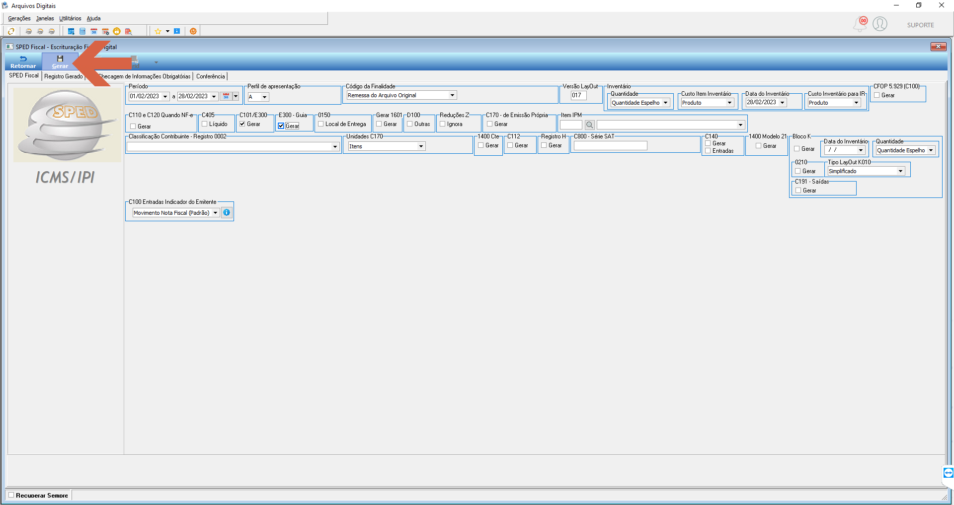The height and width of the screenshot is (505, 954).
Task: Click the yellow star favorites icon
Action: click(x=158, y=31)
